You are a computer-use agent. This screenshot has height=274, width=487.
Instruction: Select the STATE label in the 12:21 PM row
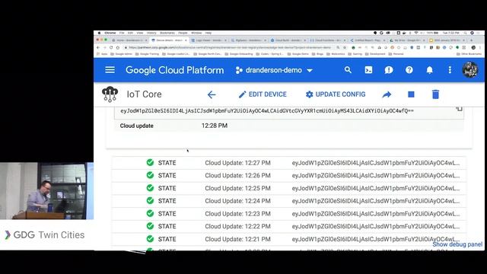[x=167, y=239]
